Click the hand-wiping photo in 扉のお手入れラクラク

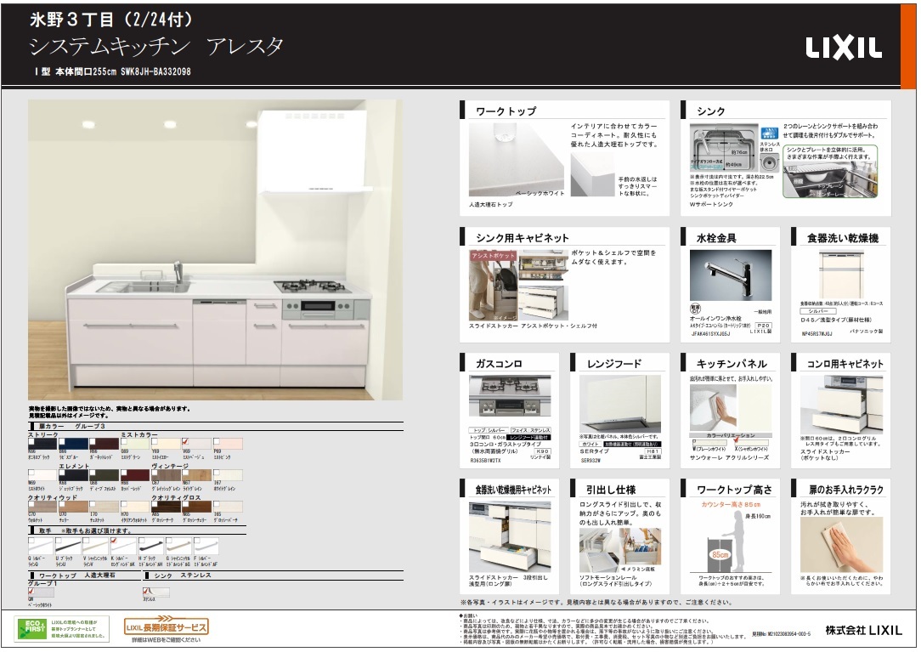click(842, 545)
